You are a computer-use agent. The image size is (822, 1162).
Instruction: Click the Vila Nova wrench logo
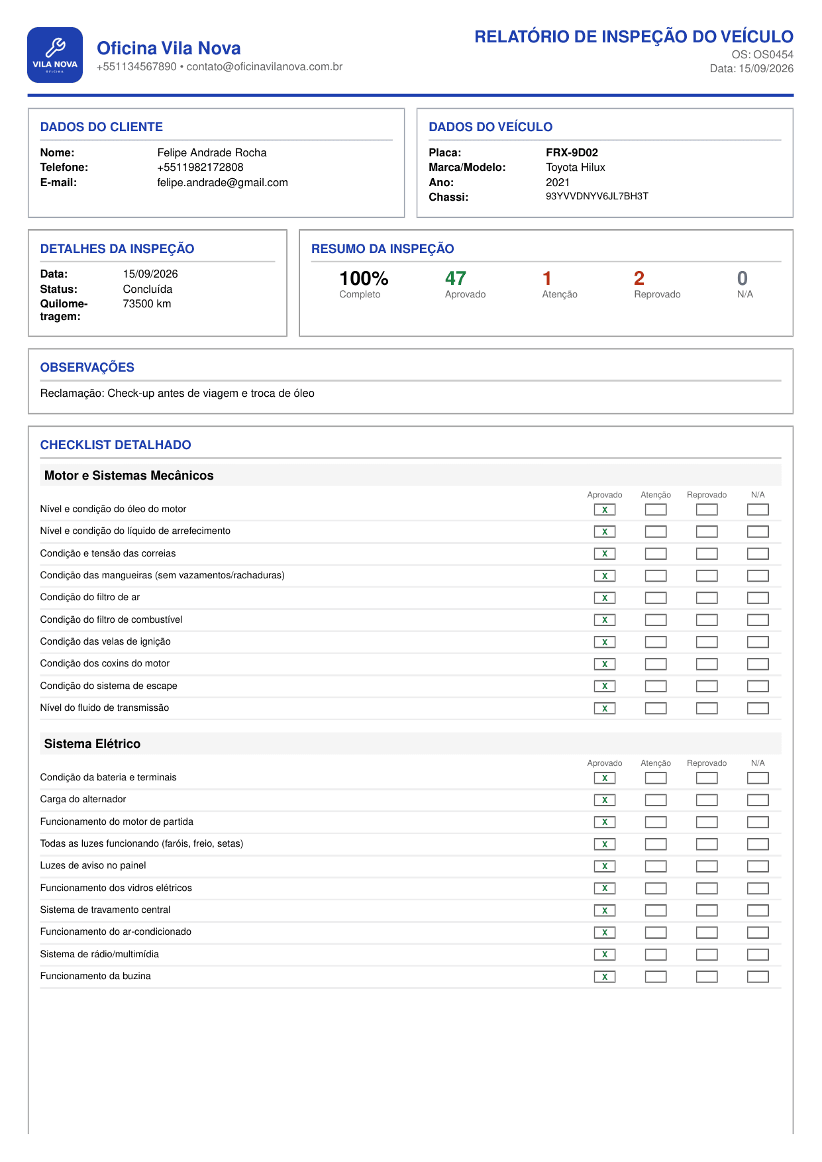click(x=55, y=55)
